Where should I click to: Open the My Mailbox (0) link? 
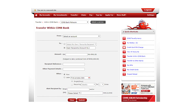coord(132,43)
